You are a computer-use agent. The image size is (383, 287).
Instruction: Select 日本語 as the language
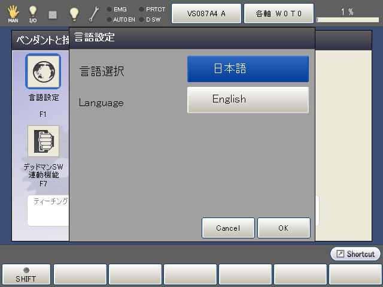[x=248, y=69]
